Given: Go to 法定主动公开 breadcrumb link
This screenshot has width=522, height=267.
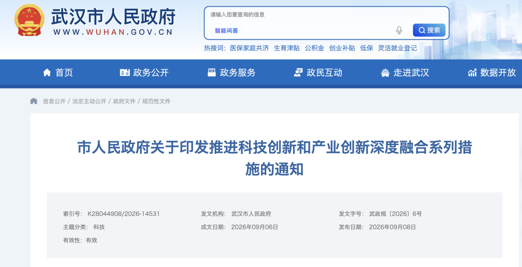Looking at the screenshot, I should point(89,101).
